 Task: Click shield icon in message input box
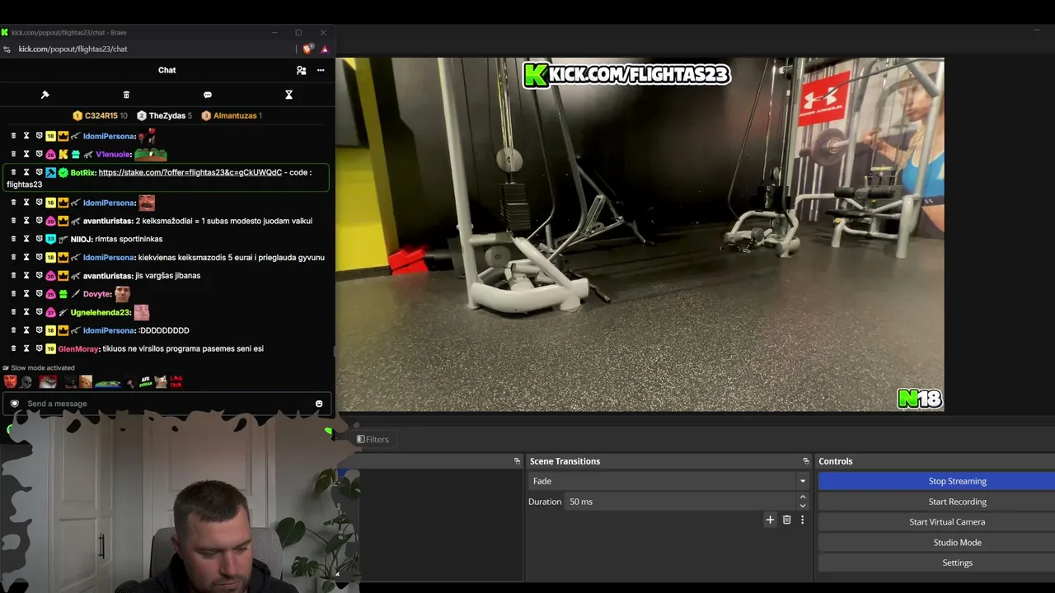14,404
